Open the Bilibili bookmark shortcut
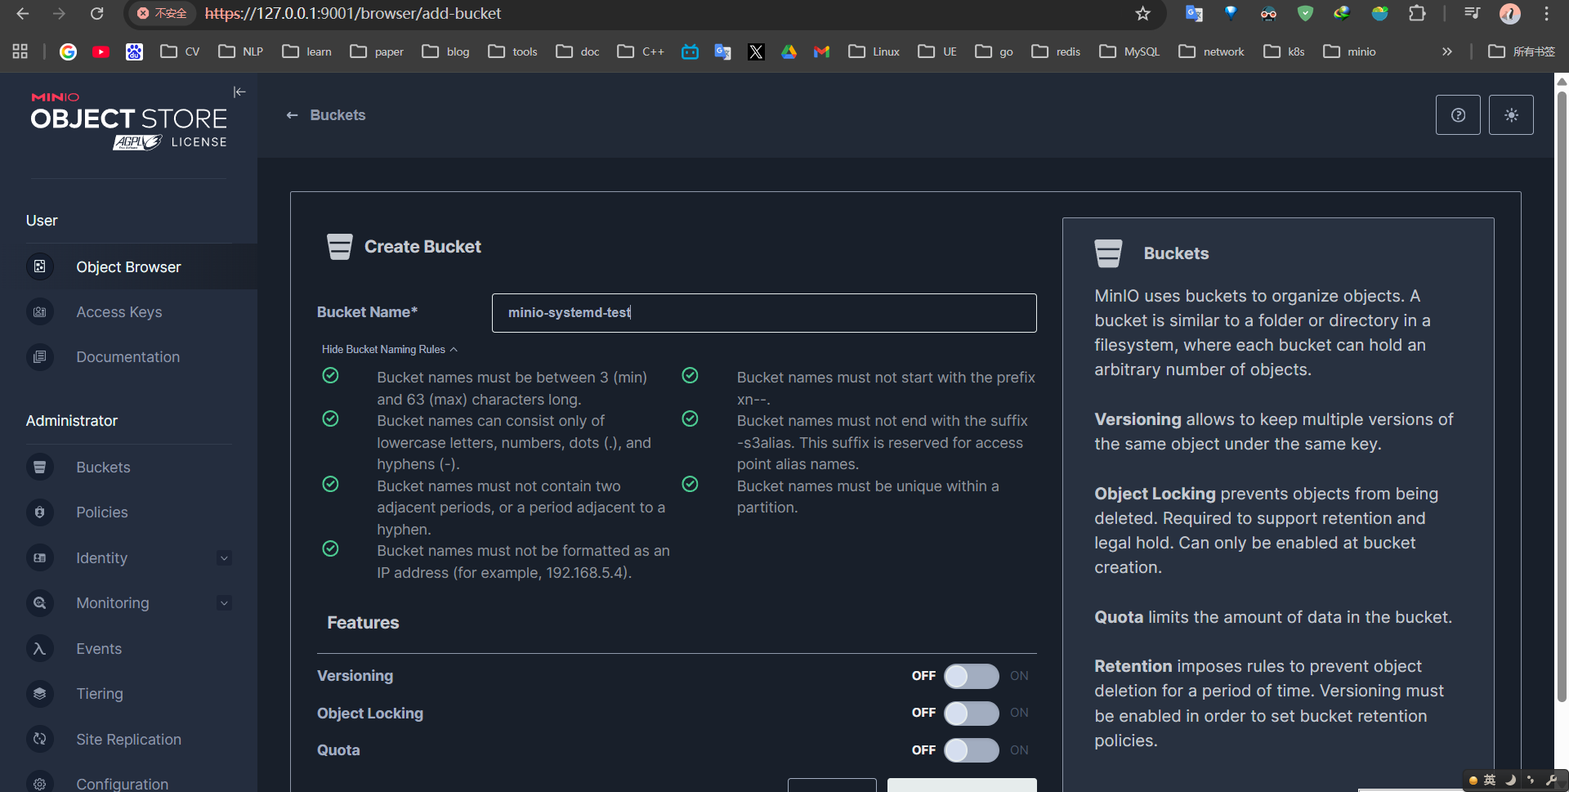Viewport: 1569px width, 792px height. pyautogui.click(x=691, y=51)
